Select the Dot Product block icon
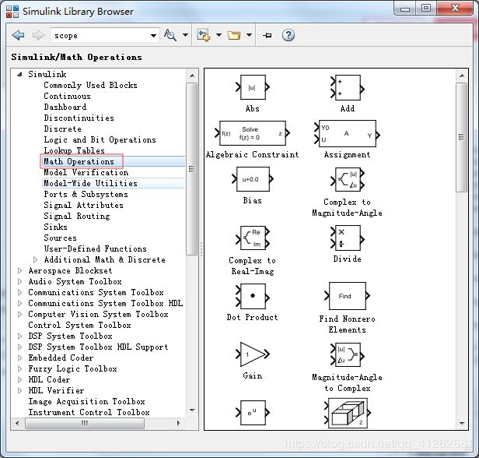This screenshot has width=479, height=458. (x=253, y=296)
